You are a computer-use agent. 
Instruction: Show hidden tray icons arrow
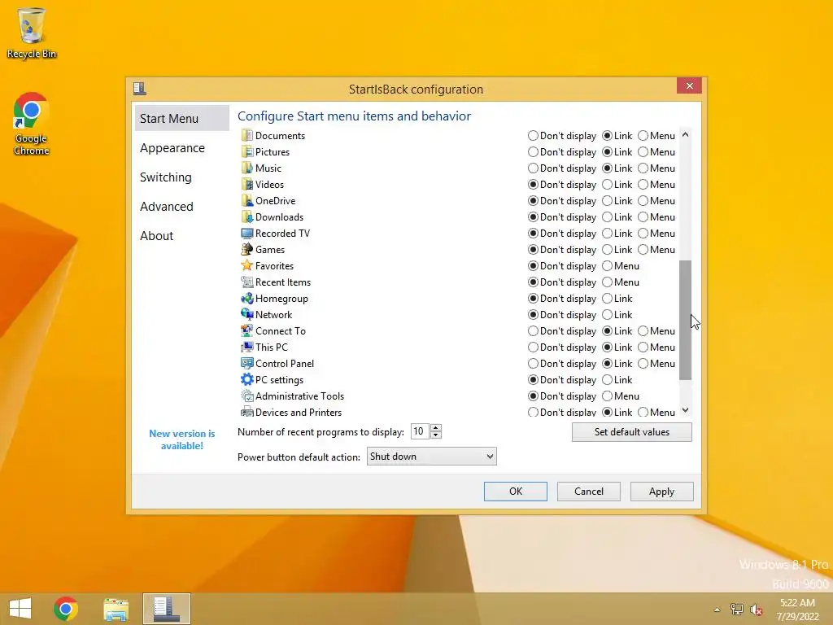(717, 610)
